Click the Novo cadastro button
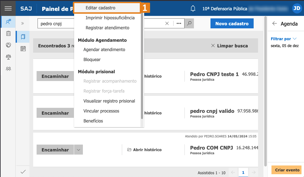304x177 pixels. [232, 23]
